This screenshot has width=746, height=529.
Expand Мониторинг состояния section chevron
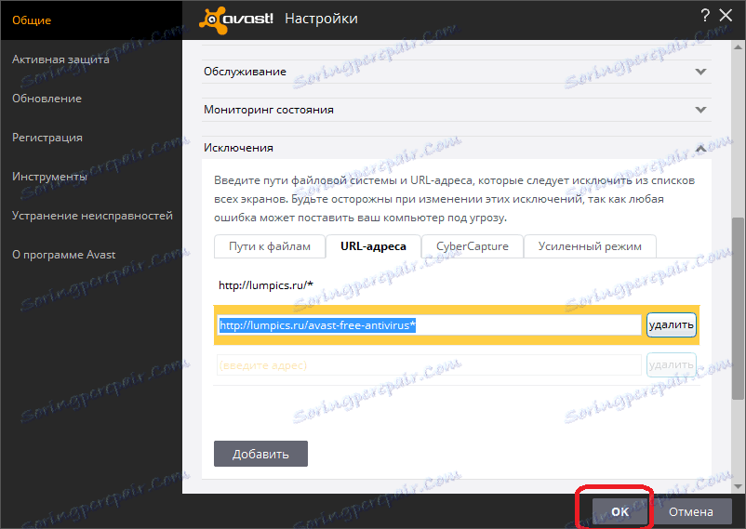click(x=700, y=110)
